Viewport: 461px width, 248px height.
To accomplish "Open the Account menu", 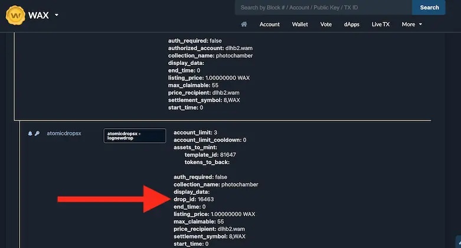I will [x=269, y=24].
